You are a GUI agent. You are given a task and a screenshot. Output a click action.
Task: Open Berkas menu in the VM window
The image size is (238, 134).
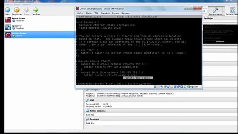[x=80, y=13]
